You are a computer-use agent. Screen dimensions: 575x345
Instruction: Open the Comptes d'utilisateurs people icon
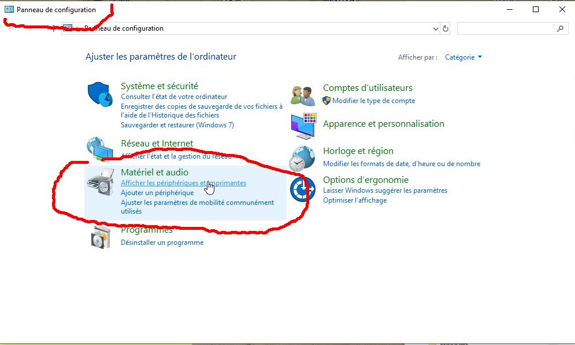[303, 96]
